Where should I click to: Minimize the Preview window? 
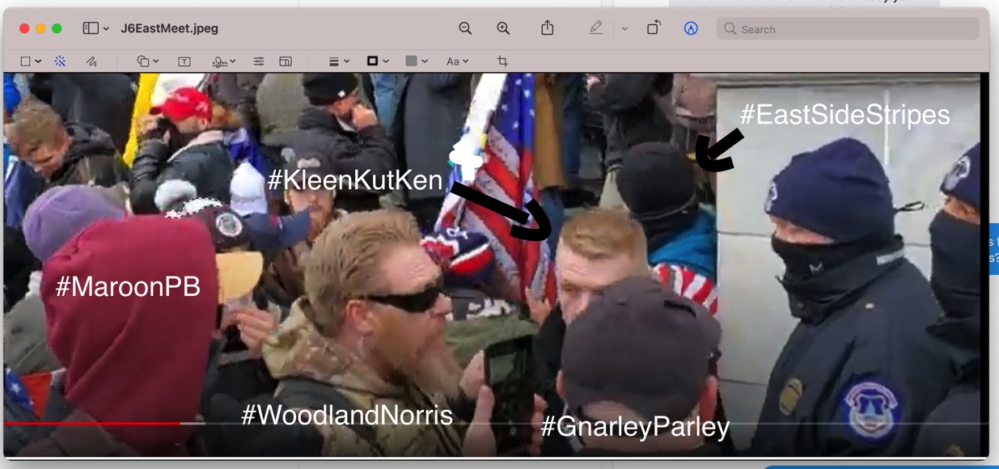[x=40, y=28]
